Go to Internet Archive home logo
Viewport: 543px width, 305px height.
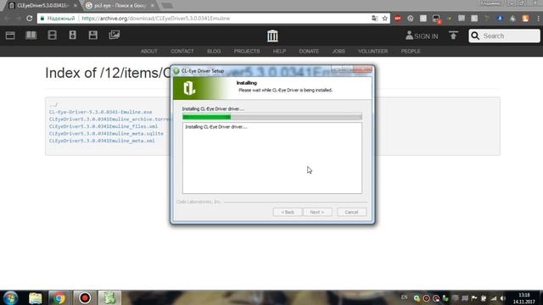272,36
